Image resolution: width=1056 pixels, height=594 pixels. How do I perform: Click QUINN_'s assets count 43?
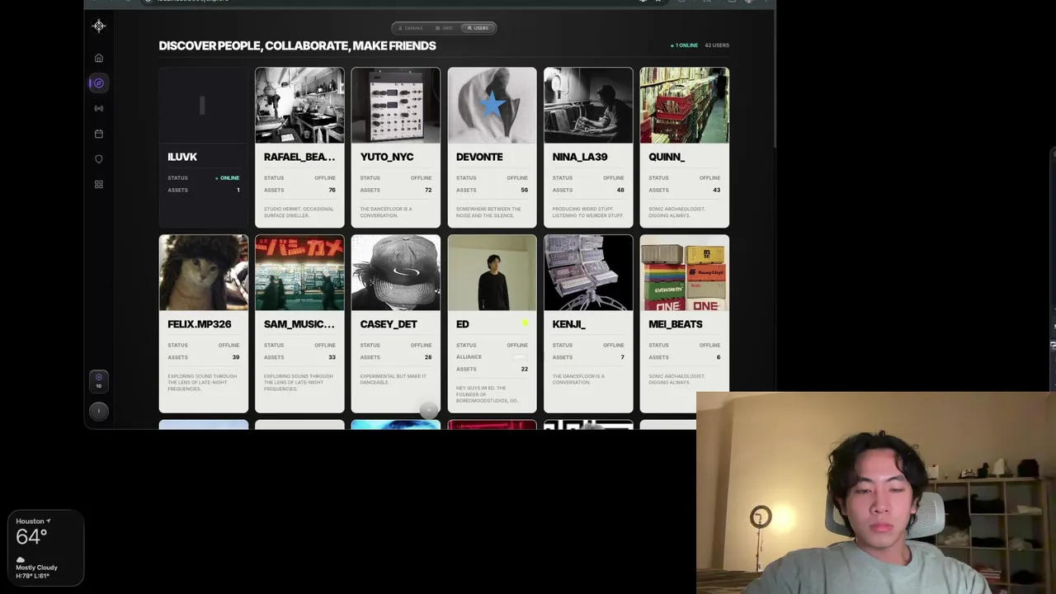click(x=716, y=190)
